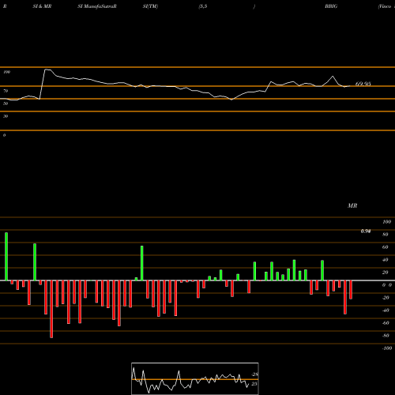Click the 80 label on MR right axis
Image resolution: width=395 pixels, height=395 pixels.
[386, 235]
